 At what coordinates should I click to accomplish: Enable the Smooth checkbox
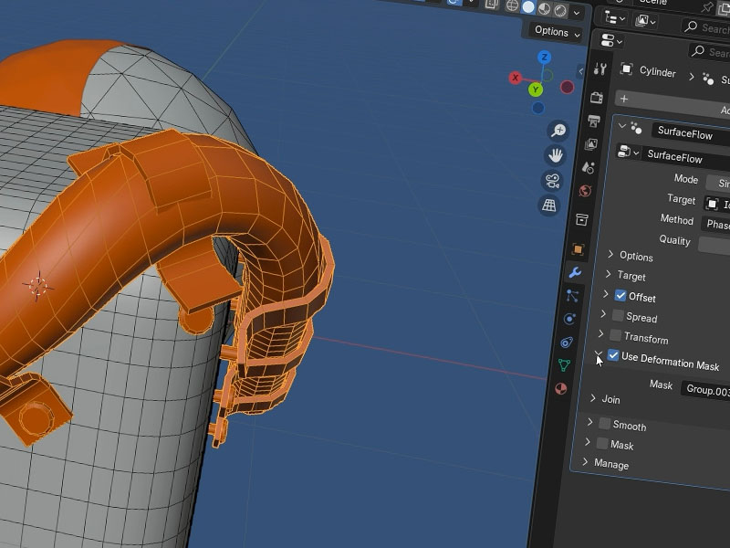coord(604,424)
